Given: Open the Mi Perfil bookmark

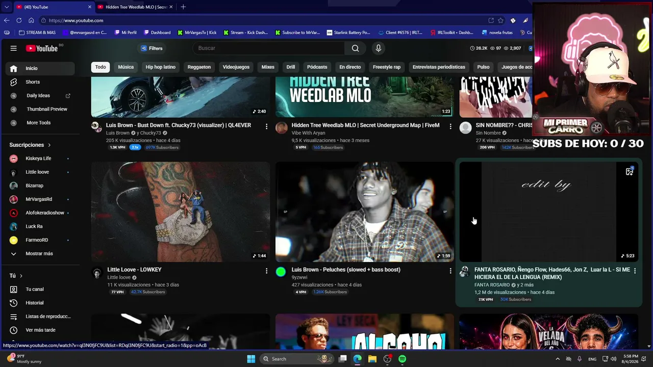Looking at the screenshot, I should tap(125, 33).
